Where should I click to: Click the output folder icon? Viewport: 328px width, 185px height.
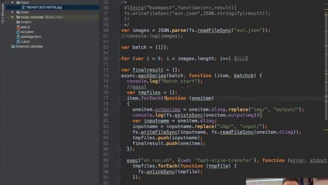click(18, 22)
